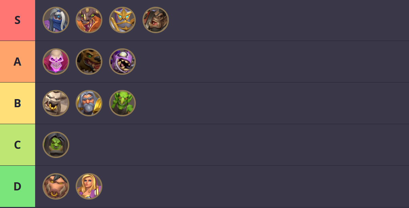
Task: Click the purple one-eyed monster portrait
Action: pos(122,62)
